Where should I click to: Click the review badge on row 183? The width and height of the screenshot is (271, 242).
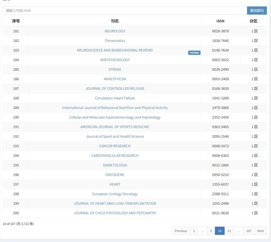194,53
